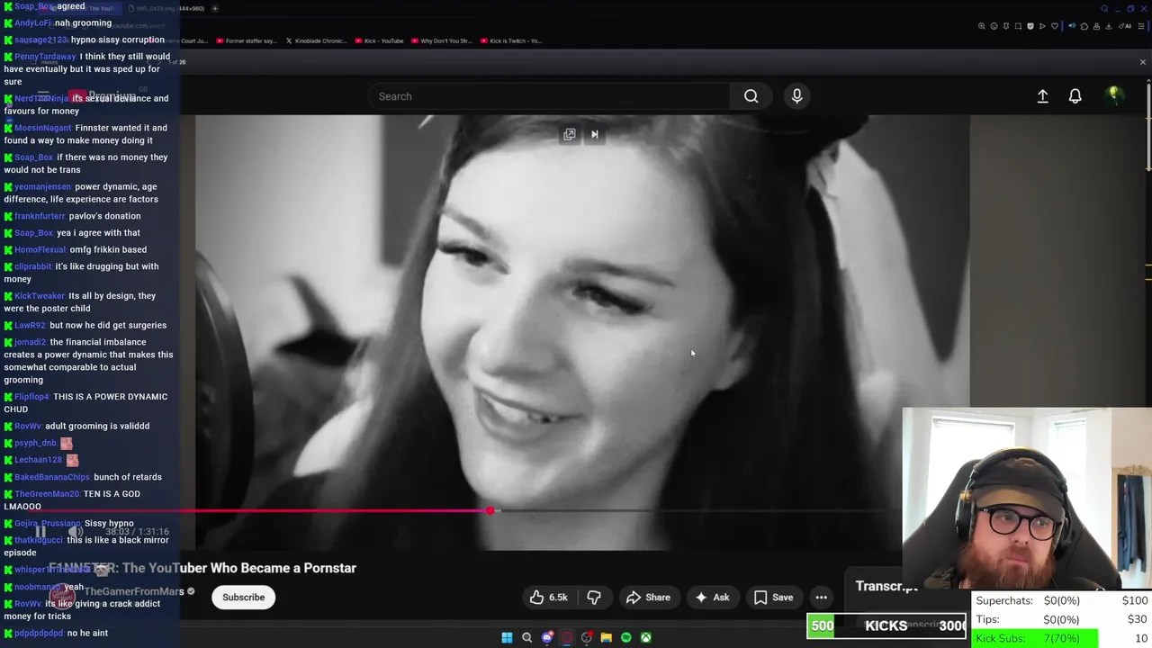Click the YouTube search magnifier button
The image size is (1152, 648).
coord(751,96)
